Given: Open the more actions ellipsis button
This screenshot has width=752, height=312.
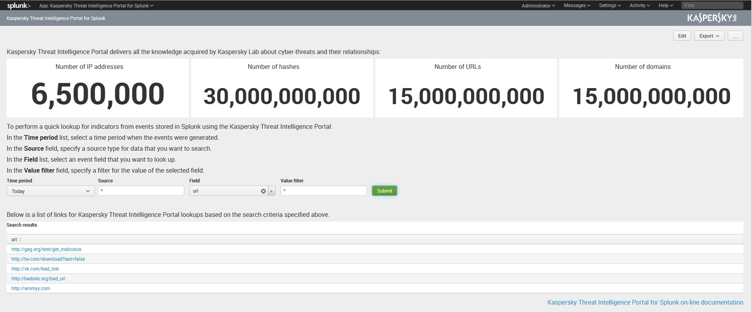Looking at the screenshot, I should coord(735,36).
